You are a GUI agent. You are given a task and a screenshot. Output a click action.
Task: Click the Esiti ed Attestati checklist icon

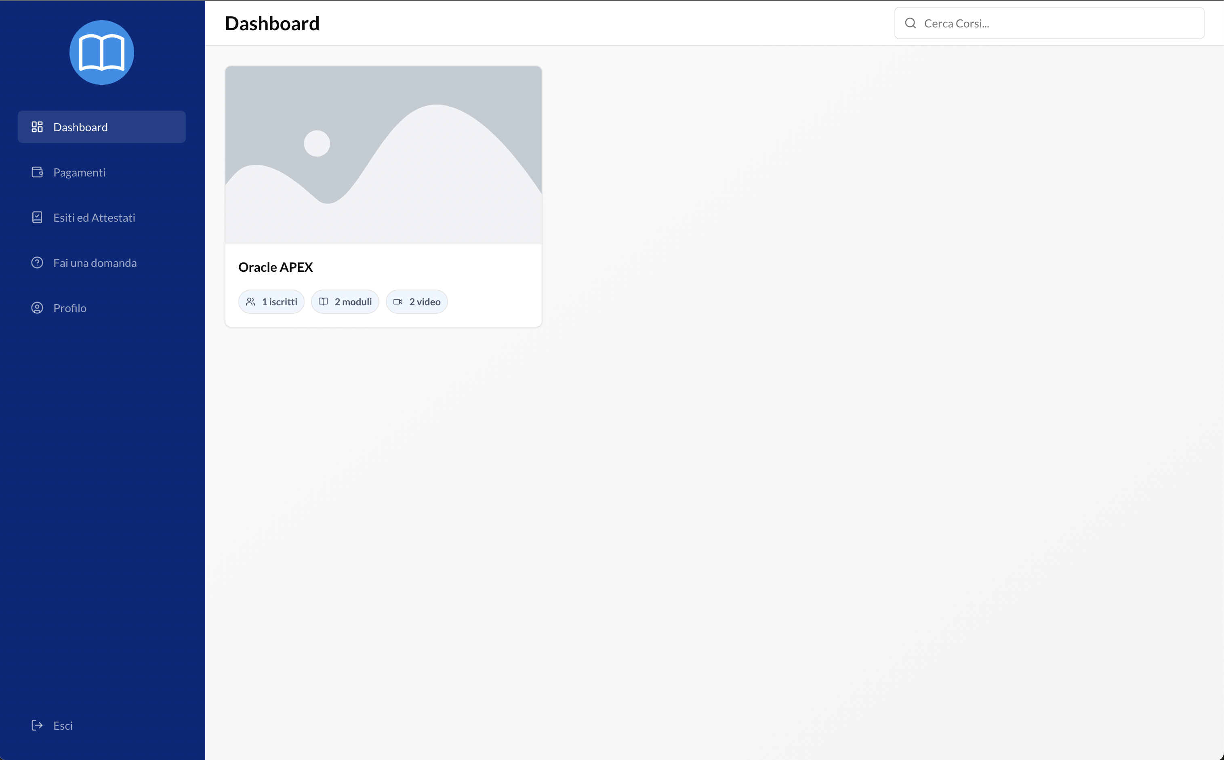tap(37, 217)
